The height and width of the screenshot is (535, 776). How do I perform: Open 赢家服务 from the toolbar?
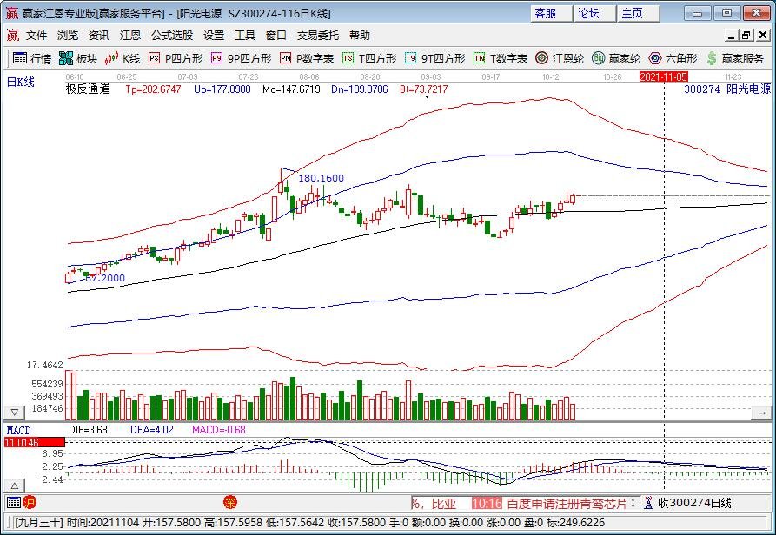[x=735, y=58]
